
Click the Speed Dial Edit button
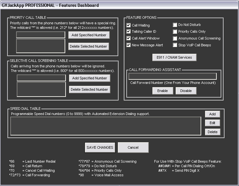213,123
